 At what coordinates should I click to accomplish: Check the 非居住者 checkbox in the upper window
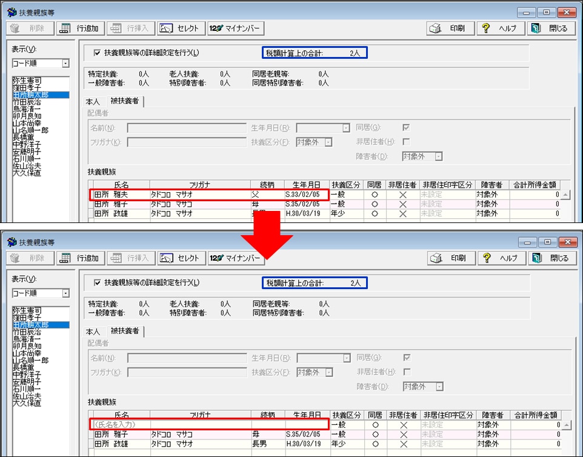pos(406,142)
